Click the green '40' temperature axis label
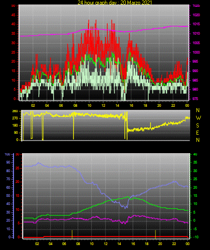The image size is (210, 250). [x=195, y=155]
